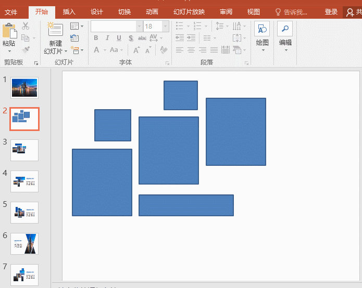This screenshot has width=362, height=288.
Task: Click the New Slide icon
Action: [55, 29]
